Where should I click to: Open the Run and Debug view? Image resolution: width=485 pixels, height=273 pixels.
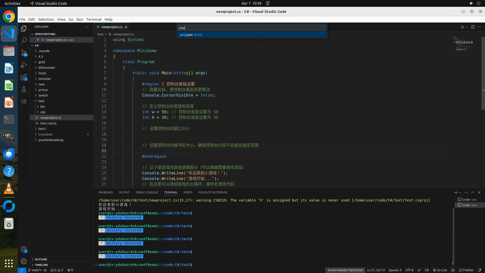tap(24, 65)
